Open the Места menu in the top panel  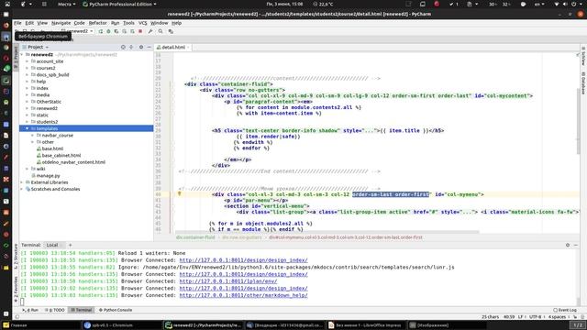click(66, 4)
